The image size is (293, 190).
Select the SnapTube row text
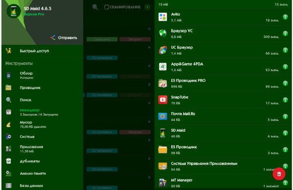pyautogui.click(x=180, y=97)
